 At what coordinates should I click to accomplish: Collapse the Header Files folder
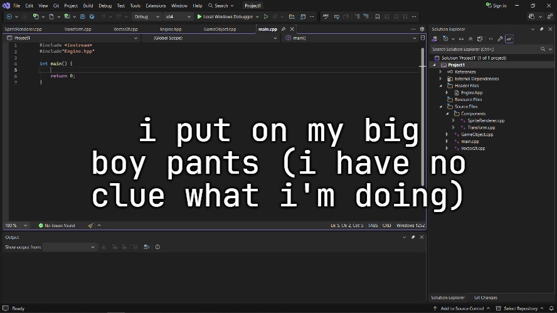[x=440, y=86]
